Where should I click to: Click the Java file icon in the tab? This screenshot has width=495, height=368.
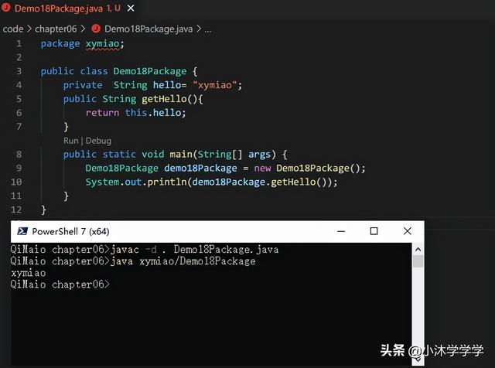click(x=5, y=8)
